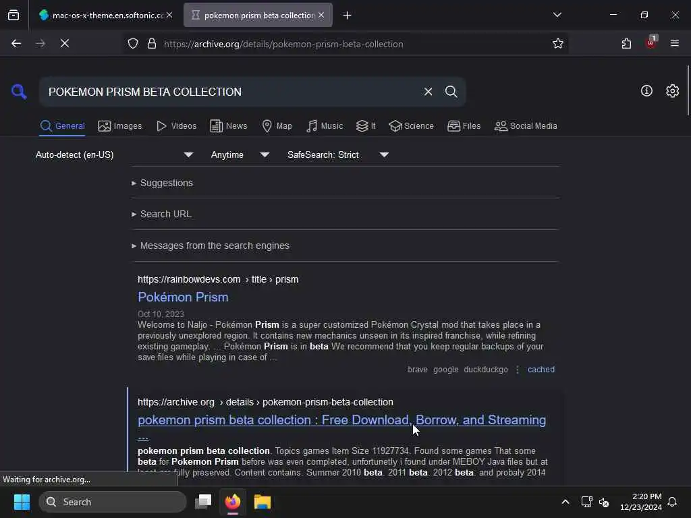The image size is (691, 518).
Task: Clear the search query text
Action: click(x=428, y=92)
